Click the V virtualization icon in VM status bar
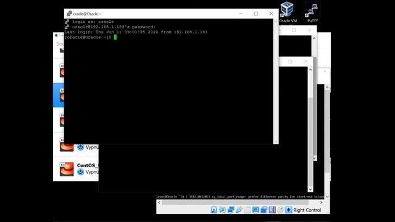 (x=272, y=210)
